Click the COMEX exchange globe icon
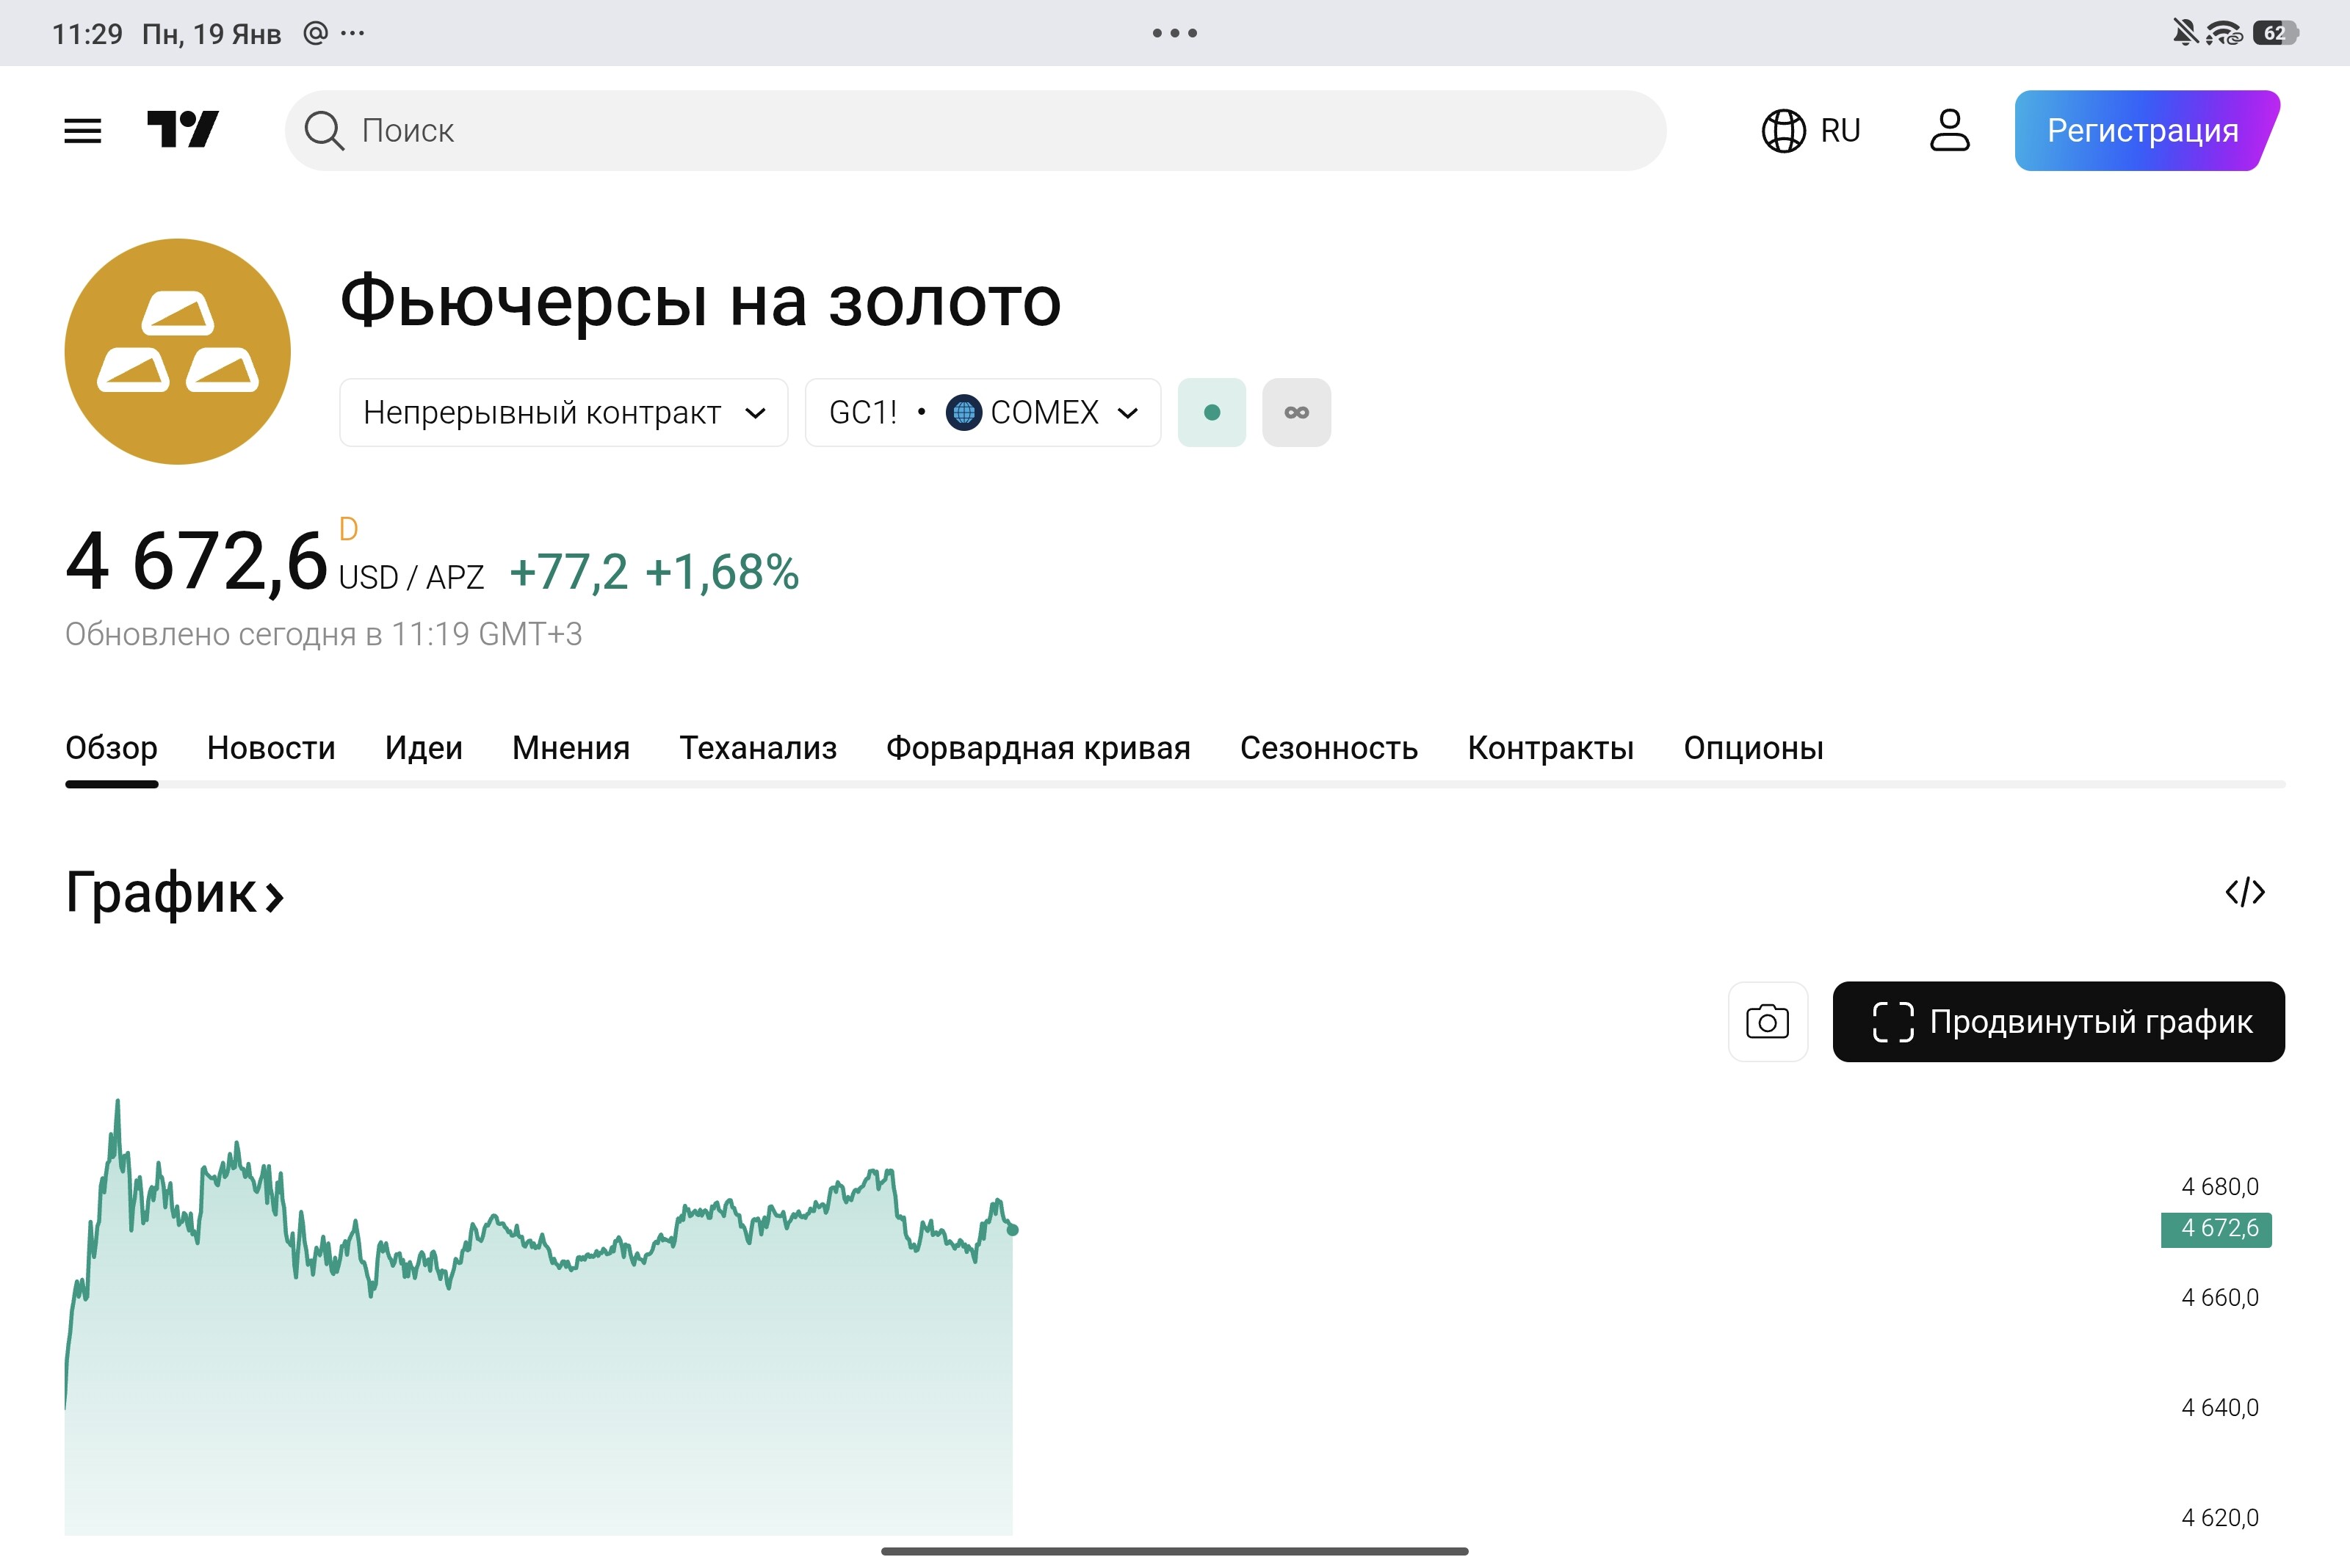Screen dimensions: 2350x1568 963,412
